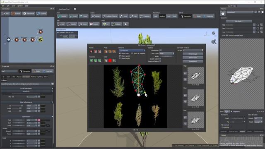This screenshot has height=149, width=265.
Task: Switch main toolbar mode to Freehand
Action: pos(208,16)
